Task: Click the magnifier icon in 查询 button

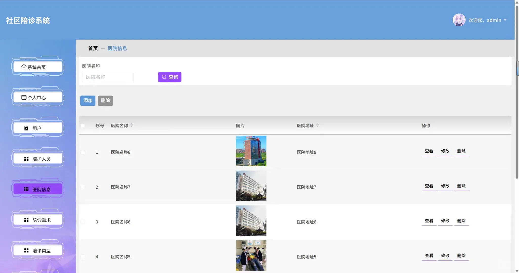Action: [x=164, y=77]
